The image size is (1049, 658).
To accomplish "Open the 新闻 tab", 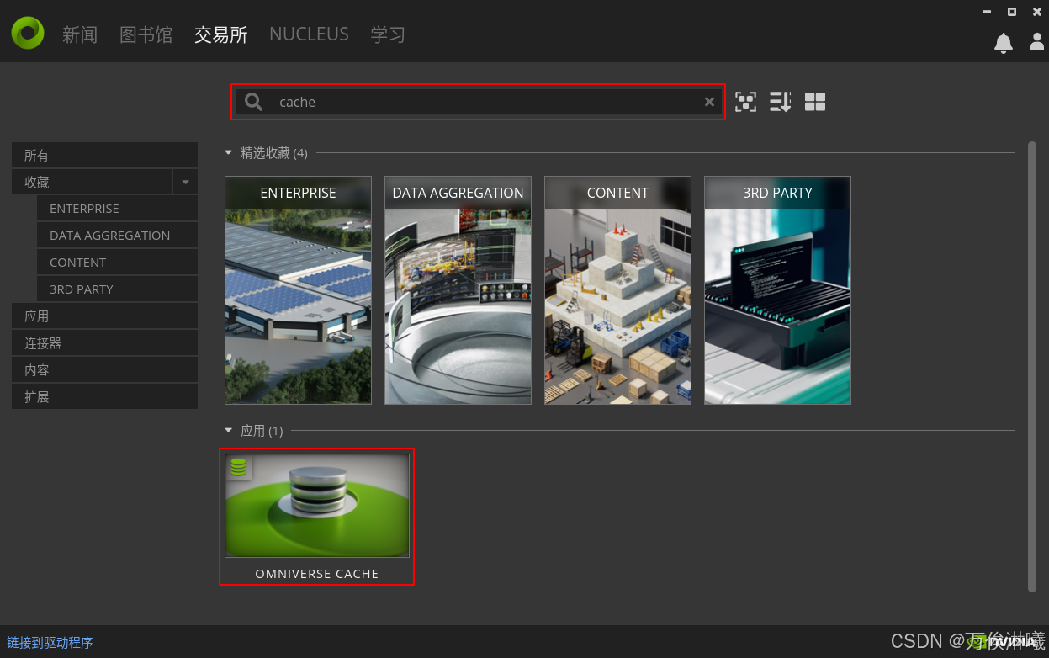I will (x=80, y=34).
